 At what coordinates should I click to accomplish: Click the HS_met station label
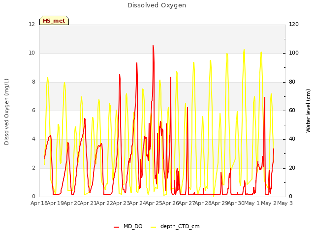[54, 21]
